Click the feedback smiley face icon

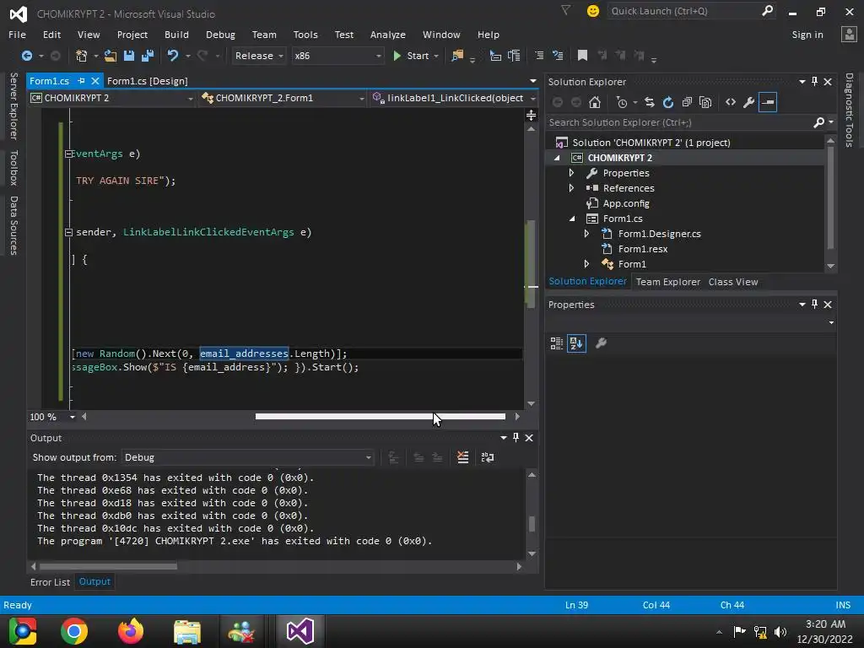(593, 11)
